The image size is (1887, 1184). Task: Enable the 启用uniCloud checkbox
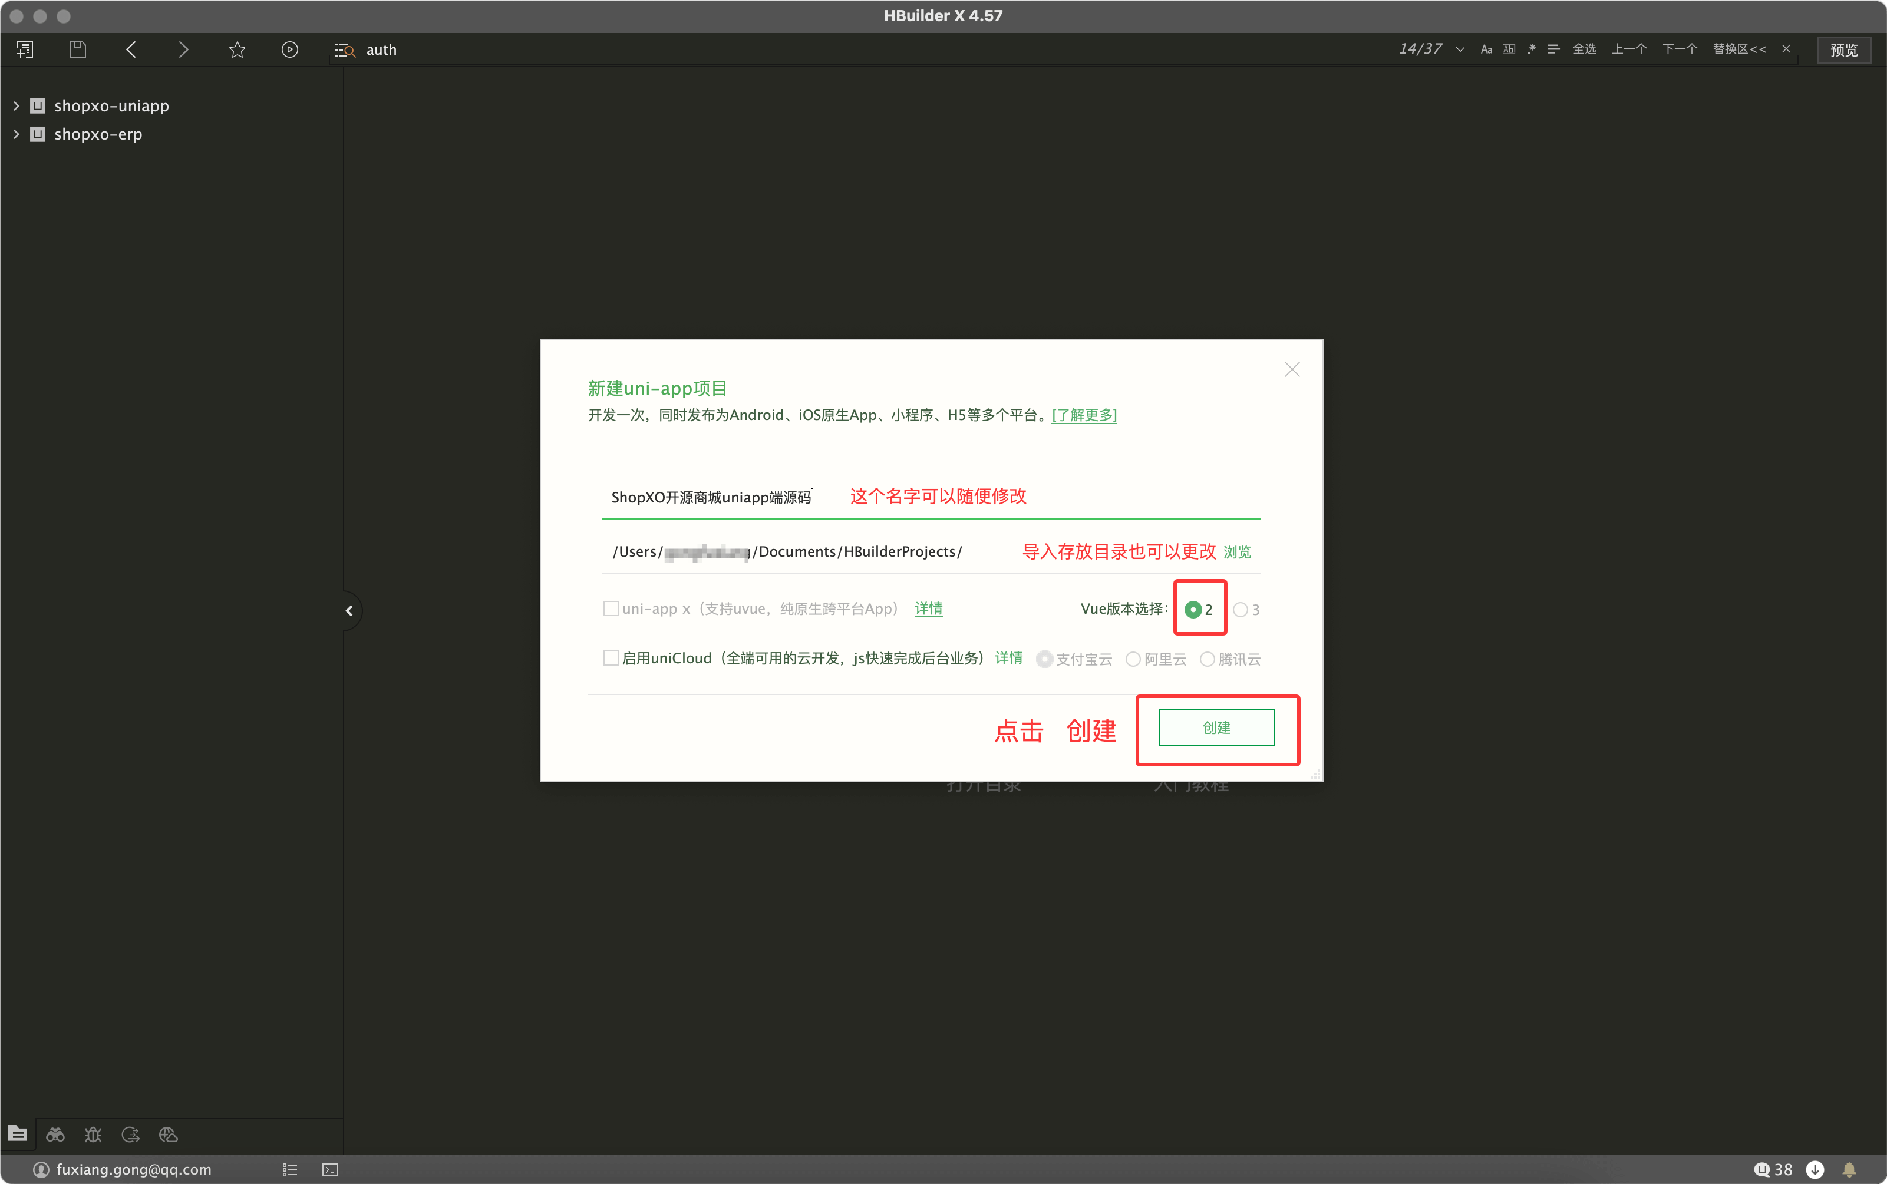tap(610, 658)
